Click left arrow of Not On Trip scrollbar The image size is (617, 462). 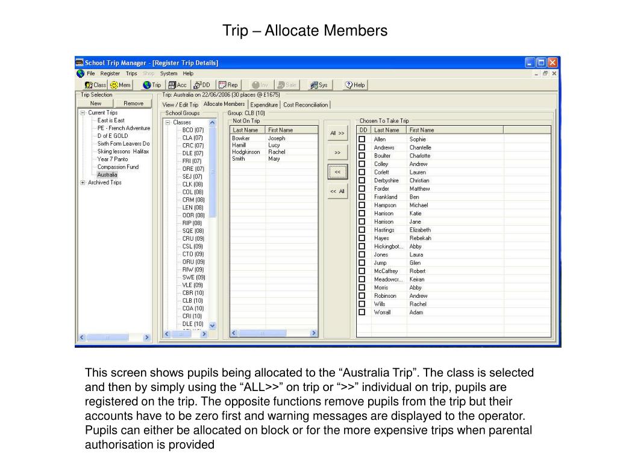click(x=234, y=333)
